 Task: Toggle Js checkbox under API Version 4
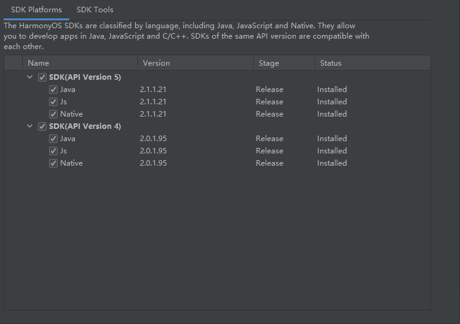(x=53, y=151)
